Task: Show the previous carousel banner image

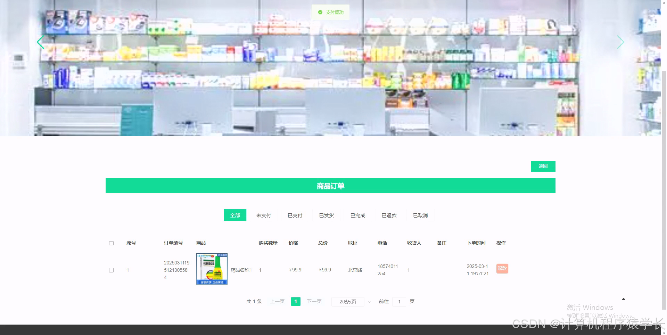Action: point(40,42)
